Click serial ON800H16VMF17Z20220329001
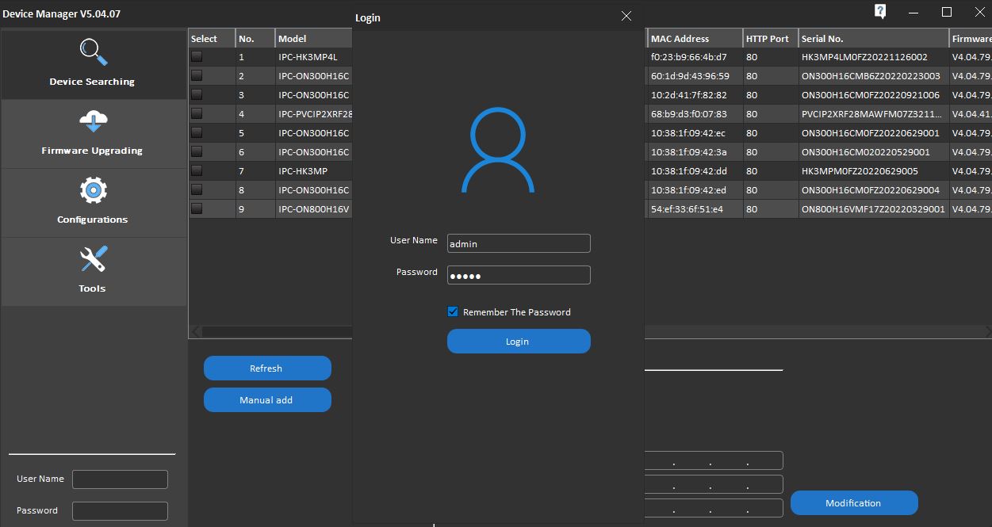992x527 pixels. pos(873,209)
